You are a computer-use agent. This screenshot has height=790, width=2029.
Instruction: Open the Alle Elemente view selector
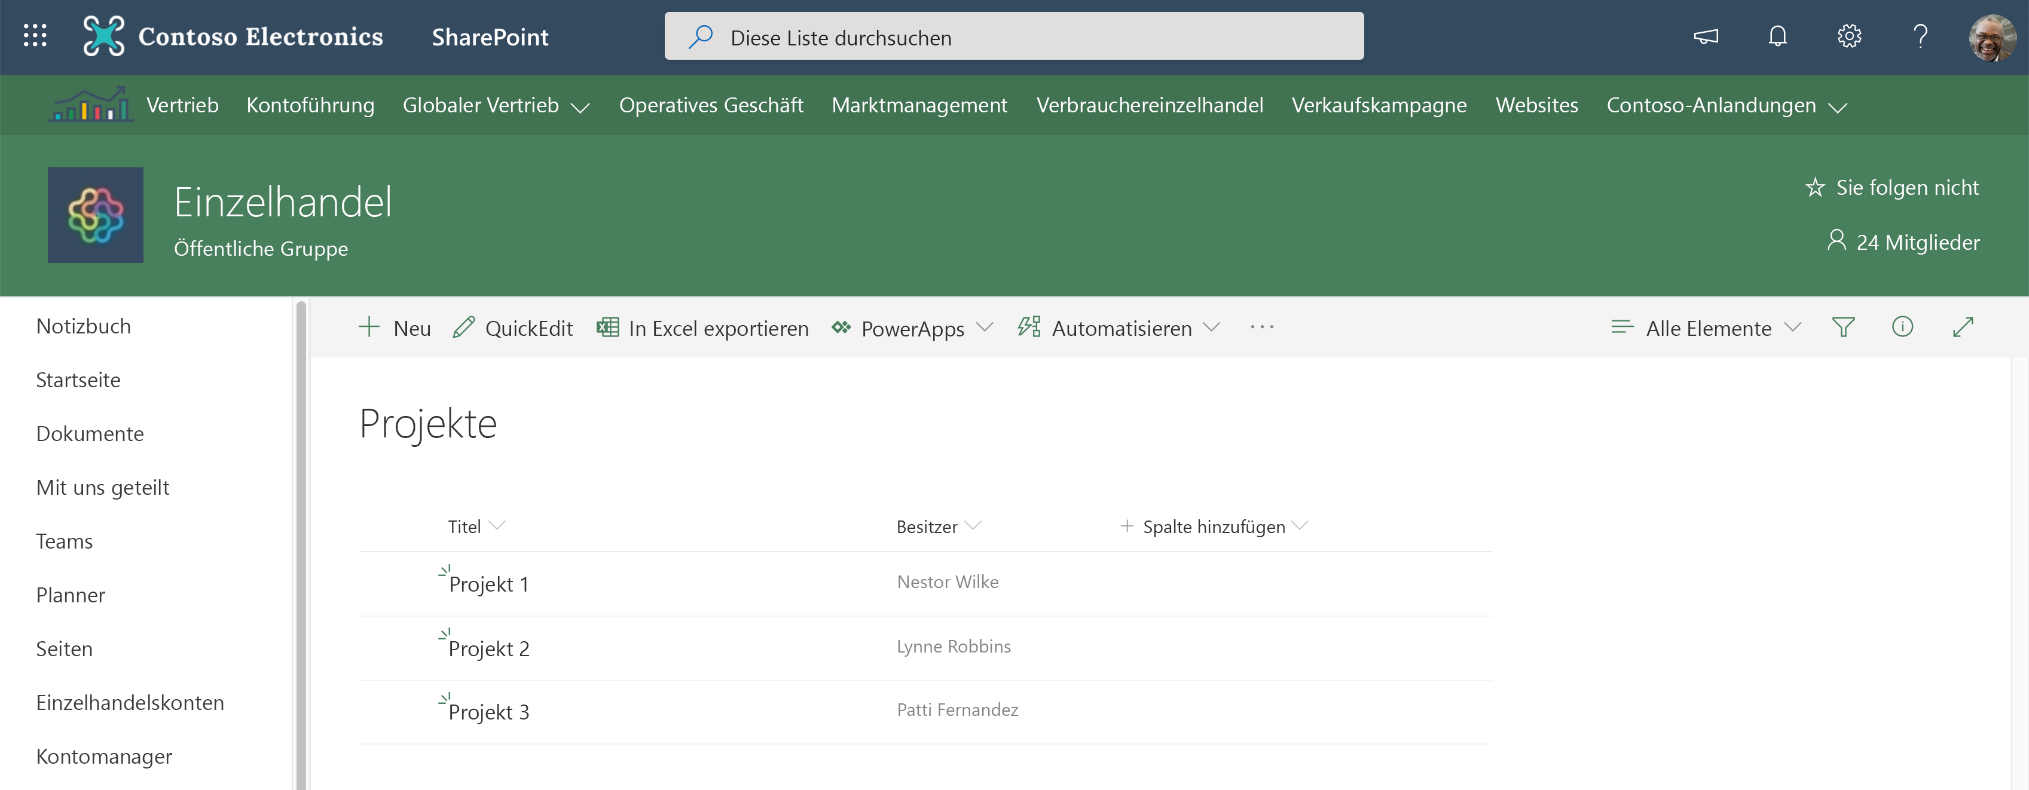tap(1705, 327)
